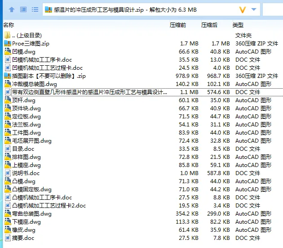The height and width of the screenshot is (248, 283).
Task: Click the 21.5 KB compressed size of 排样图.dwg
Action: pos(220,157)
